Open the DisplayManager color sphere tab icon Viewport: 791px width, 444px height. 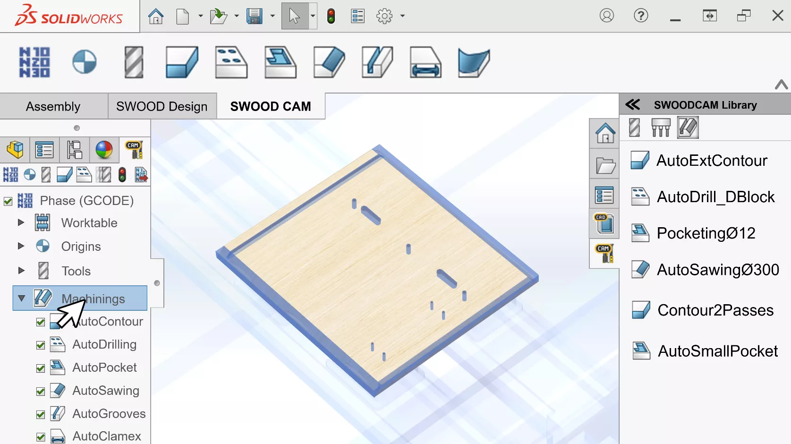104,150
